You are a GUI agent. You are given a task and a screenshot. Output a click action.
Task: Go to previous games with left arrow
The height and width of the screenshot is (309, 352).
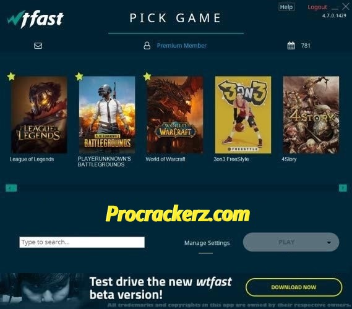[x=11, y=188]
